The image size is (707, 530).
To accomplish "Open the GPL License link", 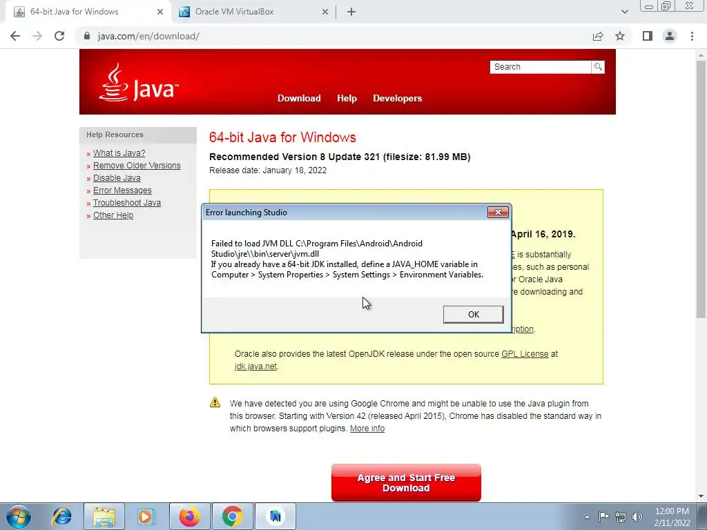I will coord(525,354).
